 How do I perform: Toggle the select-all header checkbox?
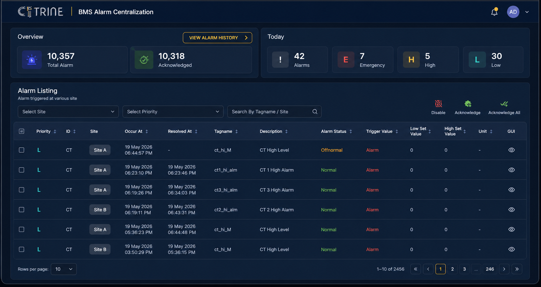pos(22,131)
